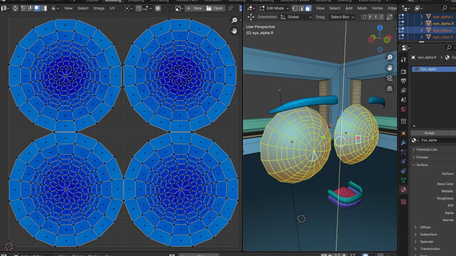Open the UV menu in UV editor
456x256 pixels.
pos(112,8)
